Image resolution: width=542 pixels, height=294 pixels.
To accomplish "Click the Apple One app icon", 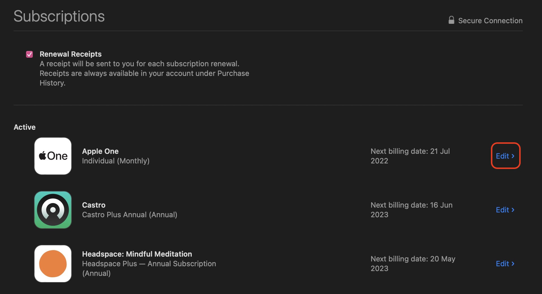I will click(x=53, y=156).
